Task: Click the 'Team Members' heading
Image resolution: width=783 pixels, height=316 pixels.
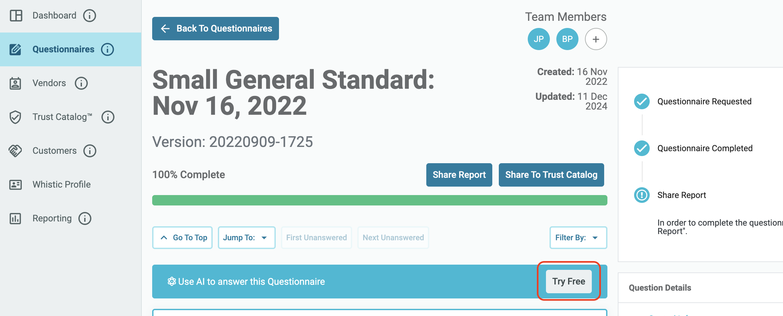Action: coord(566,17)
